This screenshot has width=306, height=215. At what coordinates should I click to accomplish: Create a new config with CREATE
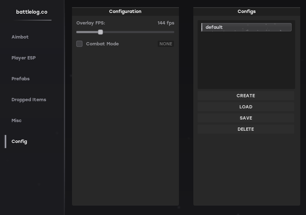246,96
